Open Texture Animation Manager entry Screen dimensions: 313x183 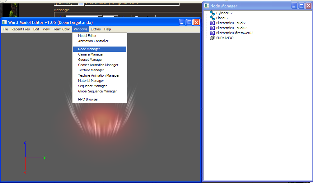point(100,75)
